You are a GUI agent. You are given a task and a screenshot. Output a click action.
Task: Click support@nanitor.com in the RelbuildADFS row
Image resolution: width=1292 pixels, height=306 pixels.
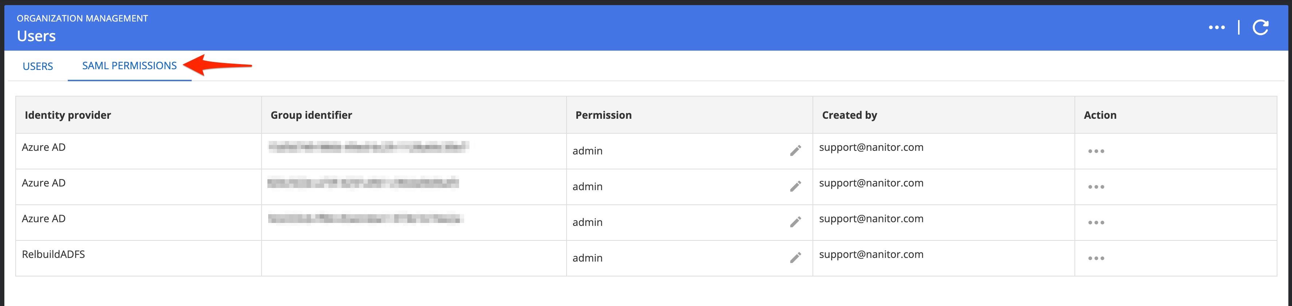(x=871, y=254)
